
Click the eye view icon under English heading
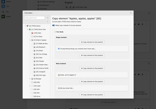coord(67,7)
